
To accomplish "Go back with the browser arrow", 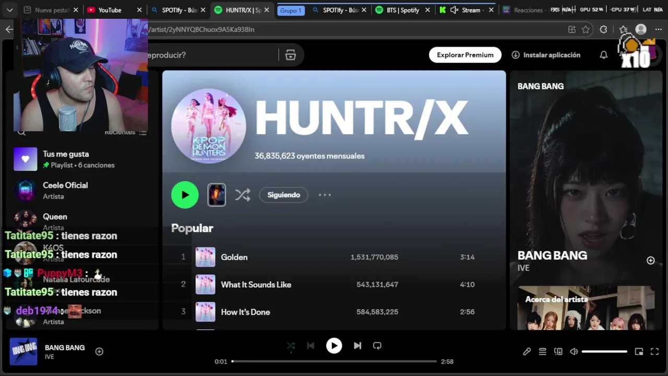I will pos(9,29).
